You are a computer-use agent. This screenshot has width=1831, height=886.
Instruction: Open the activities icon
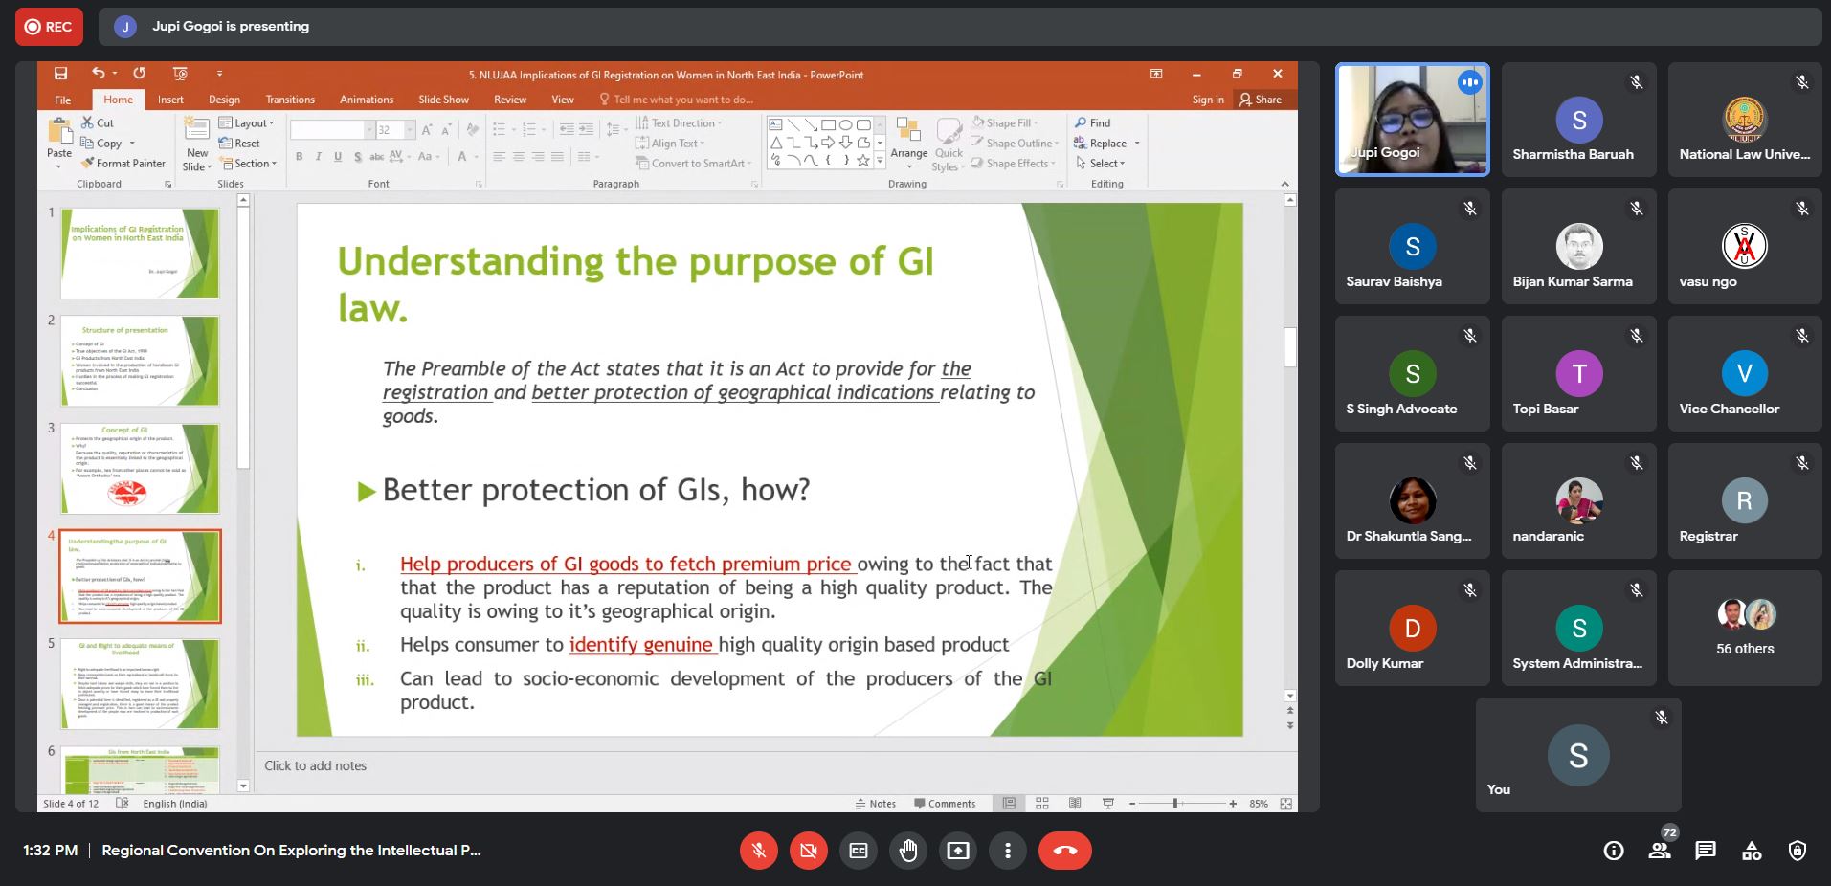pos(1752,851)
